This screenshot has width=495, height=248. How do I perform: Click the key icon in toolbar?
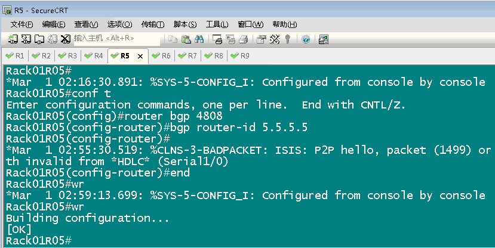coord(288,39)
